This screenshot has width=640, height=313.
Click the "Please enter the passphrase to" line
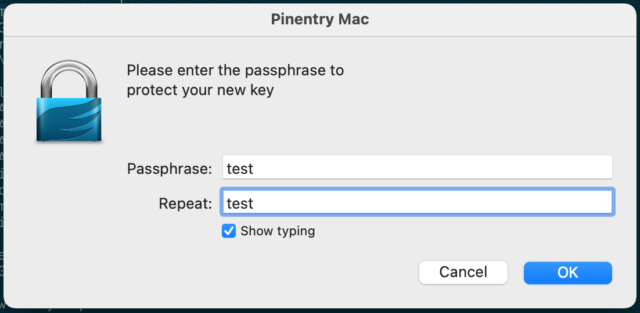[x=235, y=71]
